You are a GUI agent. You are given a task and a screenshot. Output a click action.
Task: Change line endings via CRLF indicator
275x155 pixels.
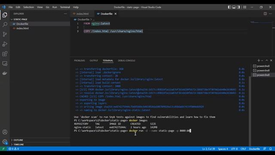pos(243,149)
